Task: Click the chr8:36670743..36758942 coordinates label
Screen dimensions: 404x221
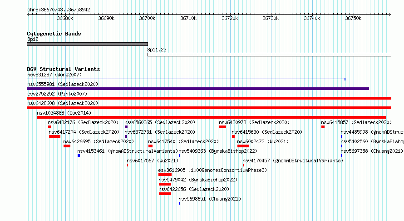Action: point(59,10)
